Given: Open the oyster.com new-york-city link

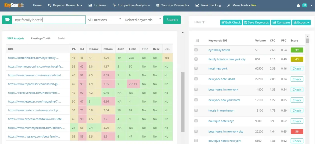Looking at the screenshot, I should click(34, 110).
